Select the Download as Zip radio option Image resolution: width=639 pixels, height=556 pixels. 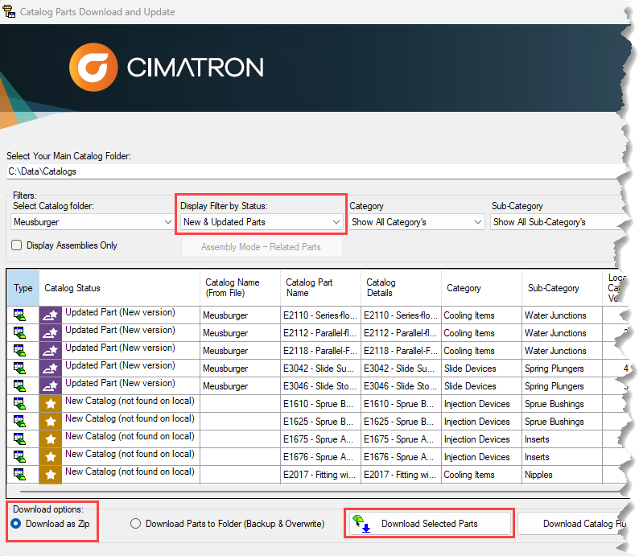click(x=15, y=524)
